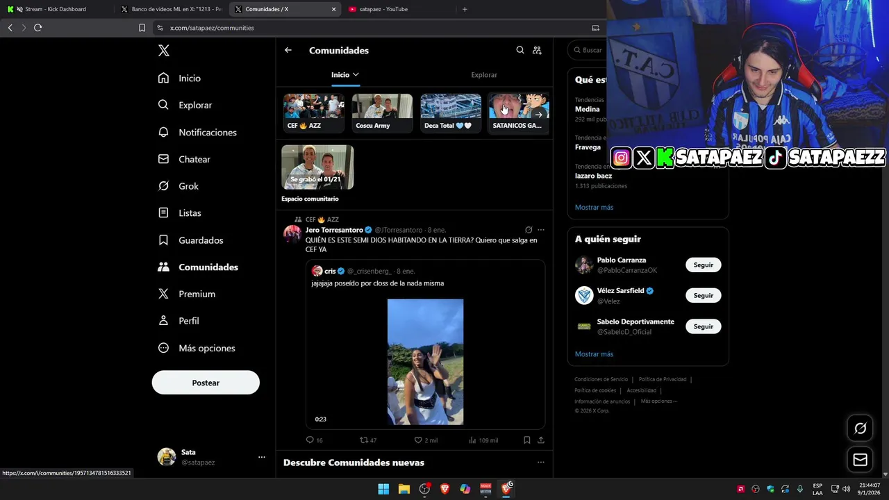Play the quoted 0:23 video
The height and width of the screenshot is (500, 889).
coord(425,362)
